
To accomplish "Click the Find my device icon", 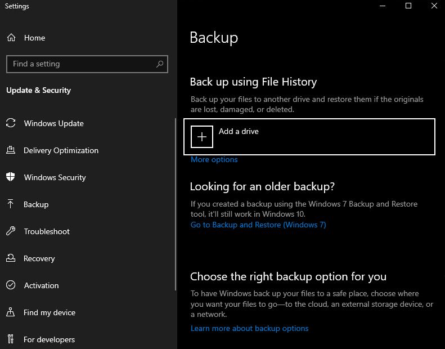I will click(11, 312).
